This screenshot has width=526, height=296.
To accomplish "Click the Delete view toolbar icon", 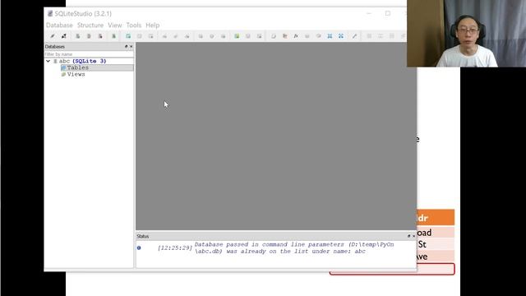I will (260, 36).
